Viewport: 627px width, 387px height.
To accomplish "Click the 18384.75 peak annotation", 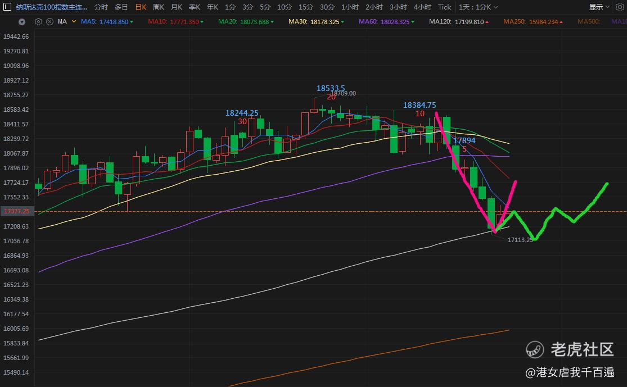I will tap(419, 105).
